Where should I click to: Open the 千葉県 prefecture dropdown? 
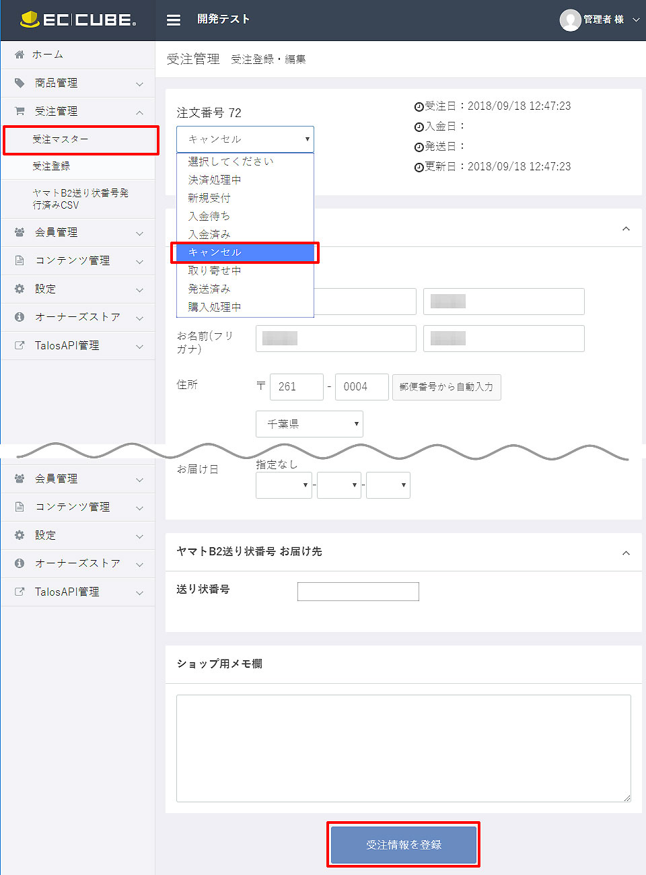(x=310, y=424)
